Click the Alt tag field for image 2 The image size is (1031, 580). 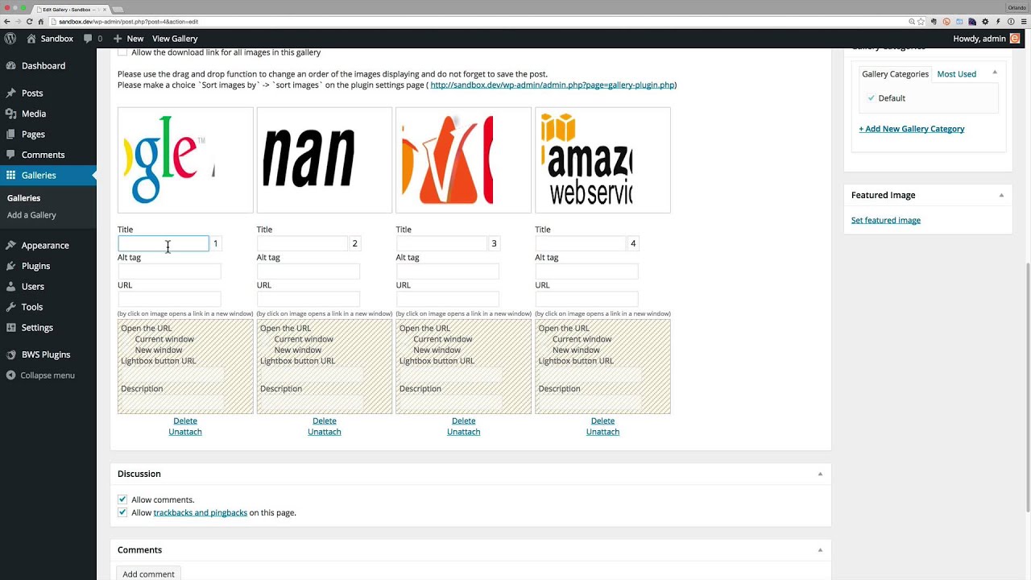coord(308,271)
